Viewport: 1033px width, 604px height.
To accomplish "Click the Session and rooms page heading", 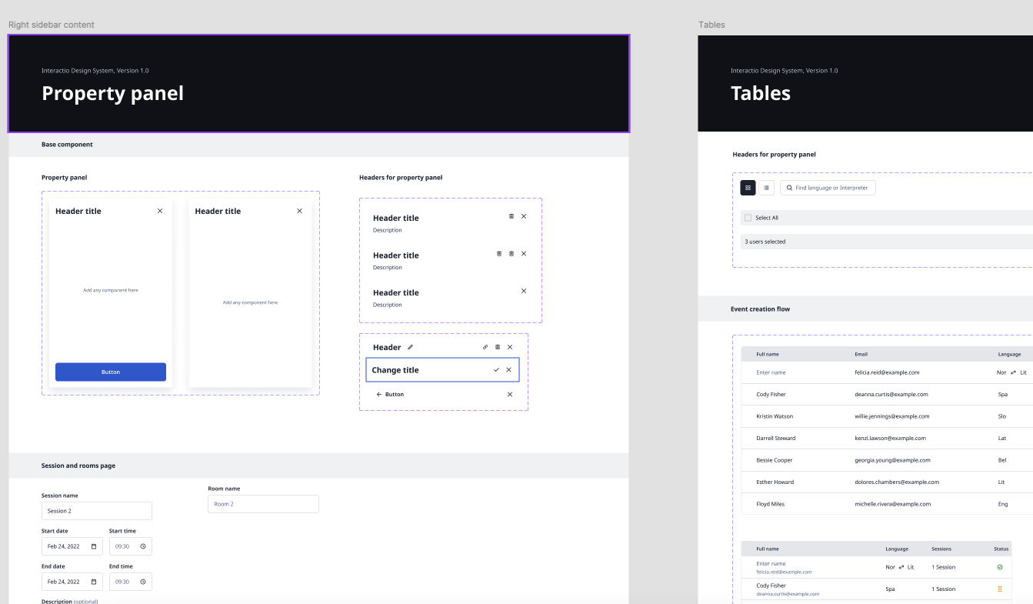I will [x=78, y=466].
